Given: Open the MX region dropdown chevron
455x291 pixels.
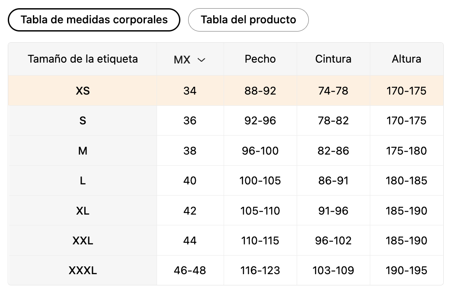Looking at the screenshot, I should pyautogui.click(x=202, y=60).
